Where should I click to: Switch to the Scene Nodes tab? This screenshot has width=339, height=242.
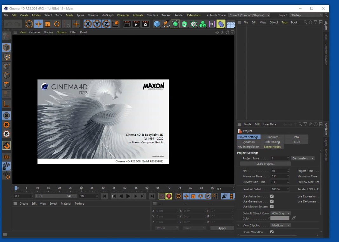tap(272, 147)
